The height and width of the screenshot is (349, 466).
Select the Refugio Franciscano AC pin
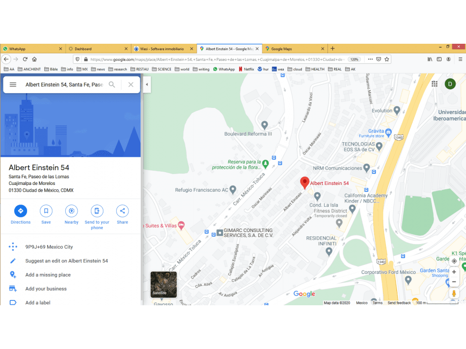pos(233,189)
